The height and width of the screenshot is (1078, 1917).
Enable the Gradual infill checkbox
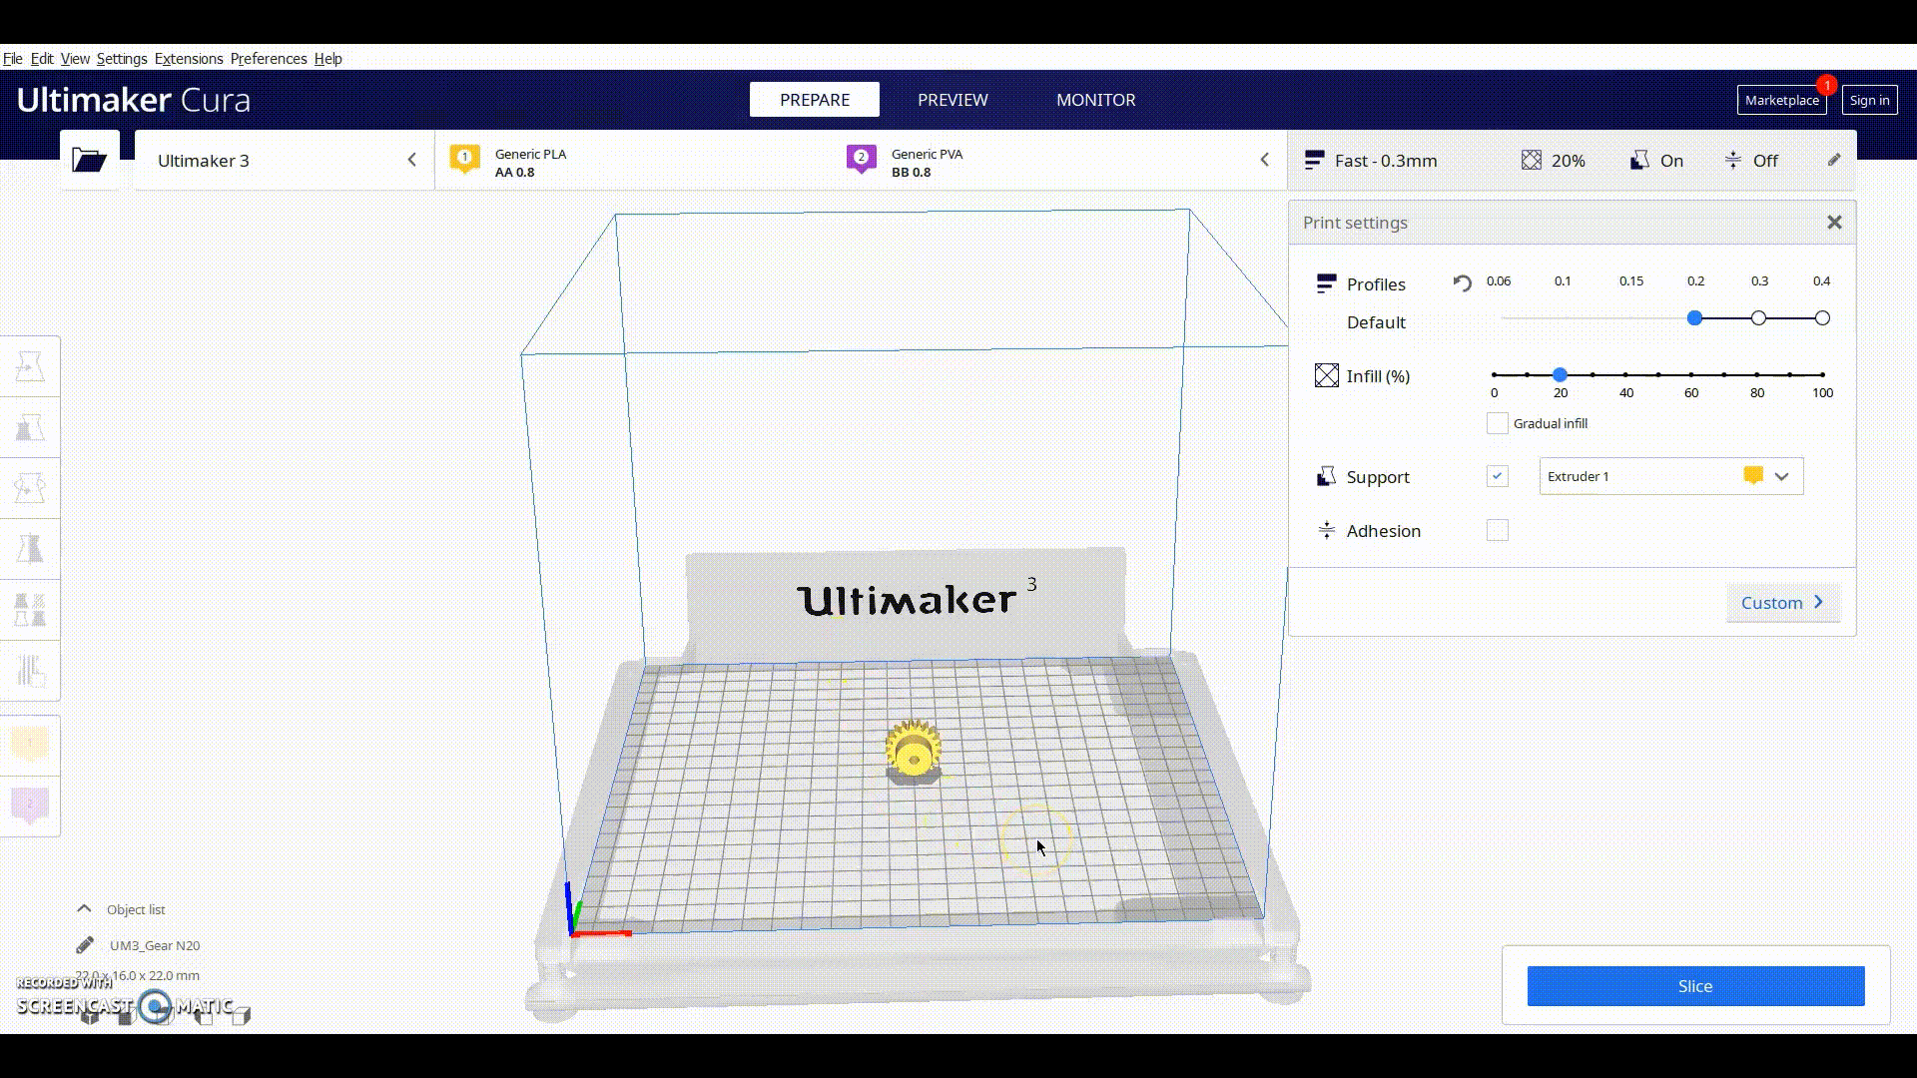point(1497,423)
